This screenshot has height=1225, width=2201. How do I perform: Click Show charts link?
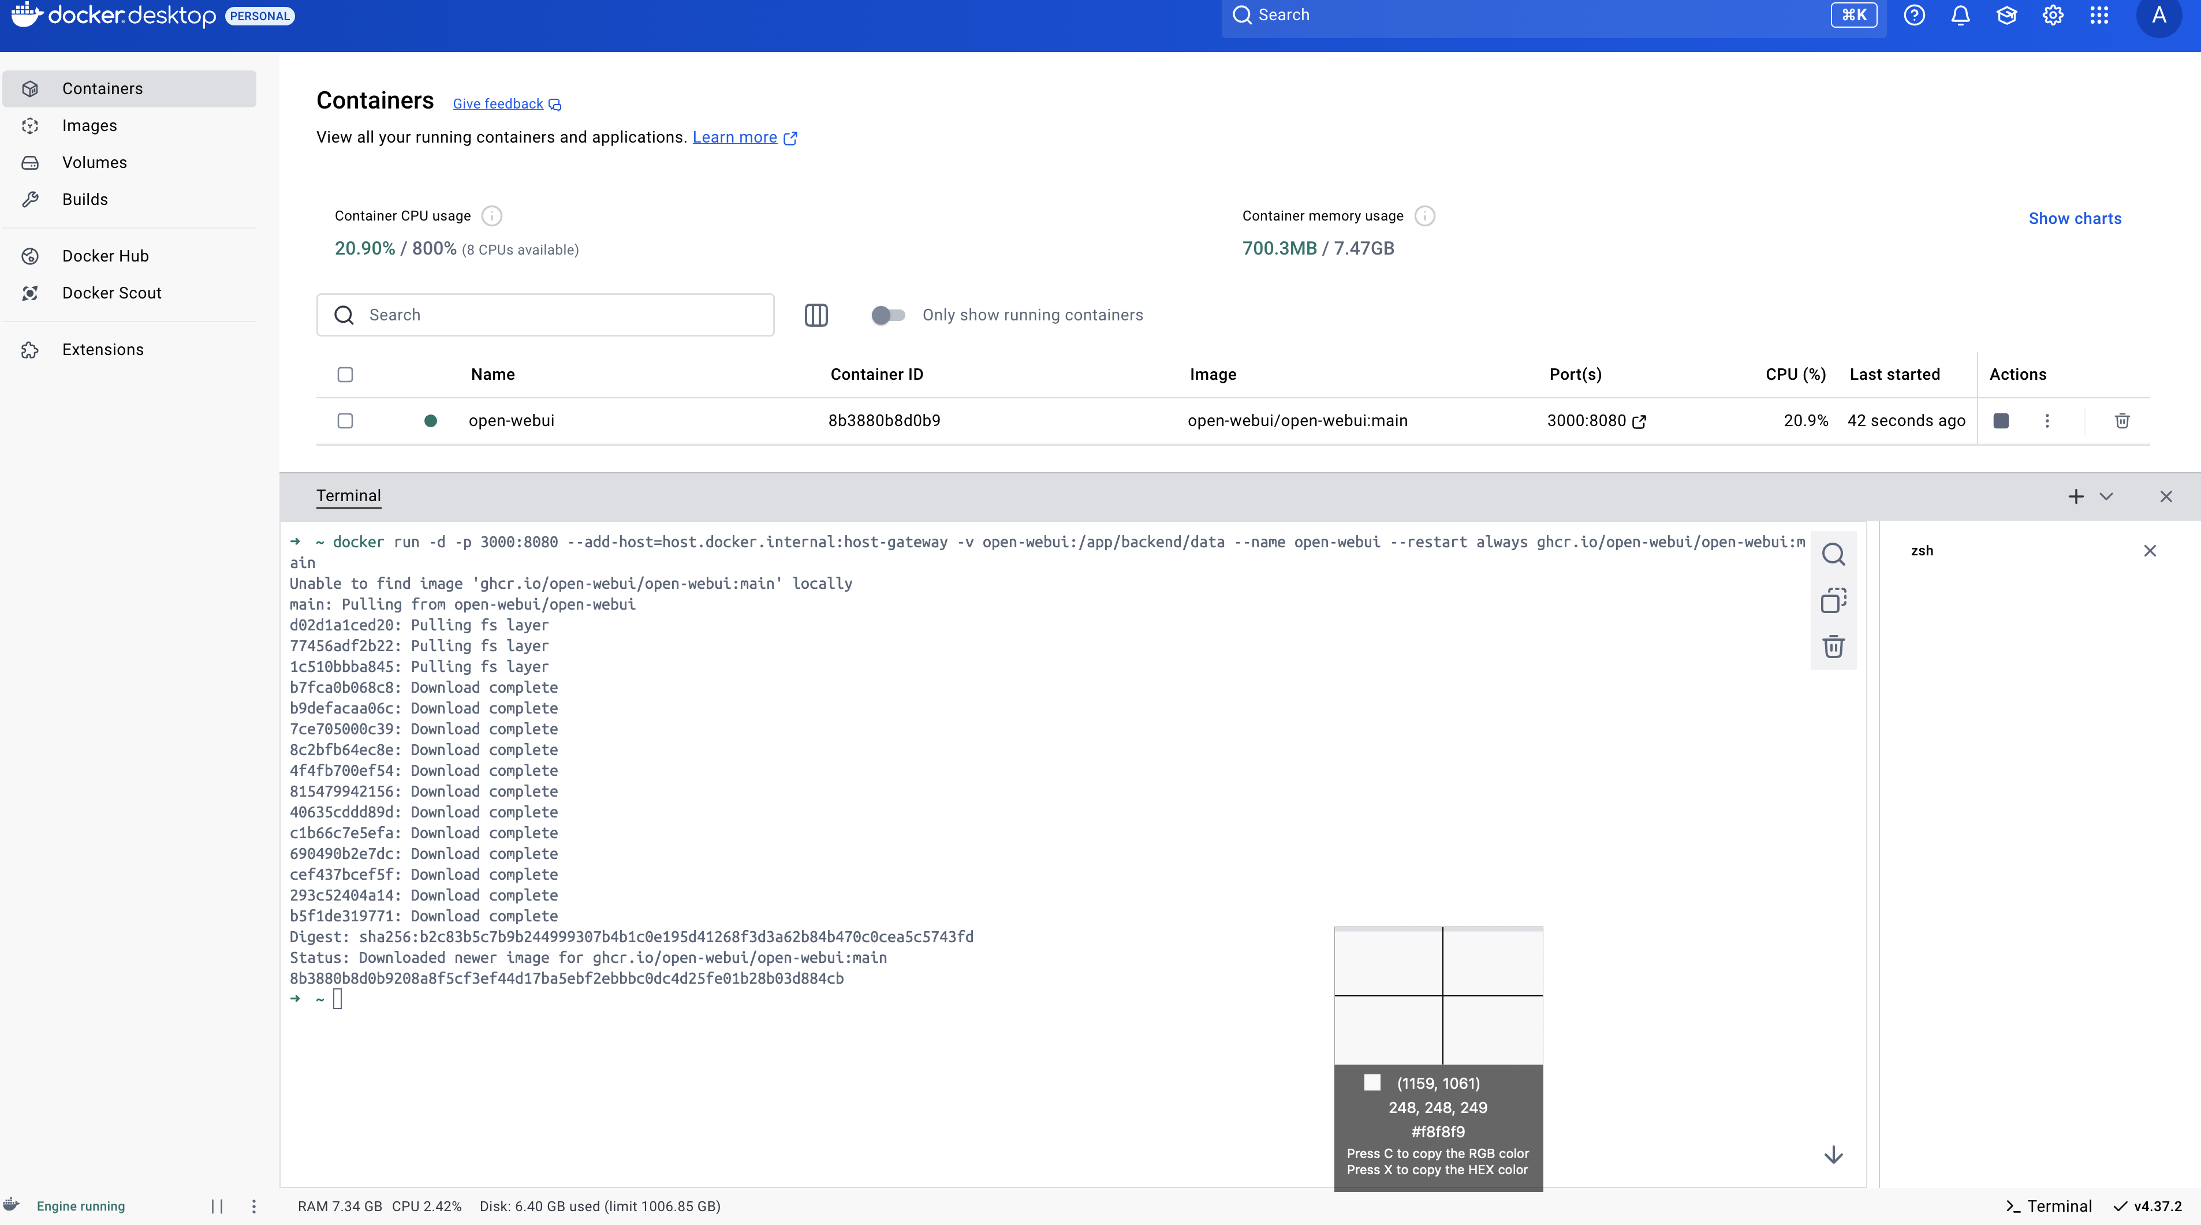[2075, 219]
